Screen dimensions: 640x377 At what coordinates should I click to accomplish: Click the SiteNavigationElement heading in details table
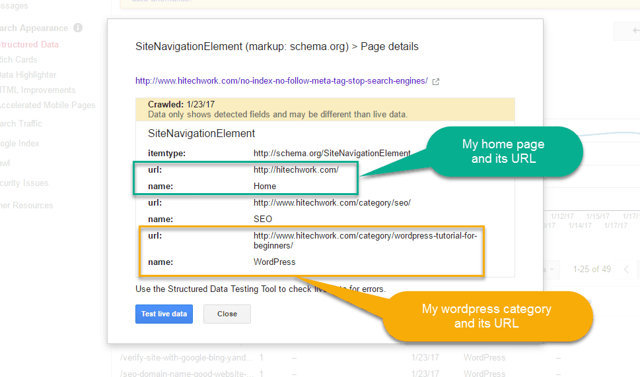(x=201, y=134)
